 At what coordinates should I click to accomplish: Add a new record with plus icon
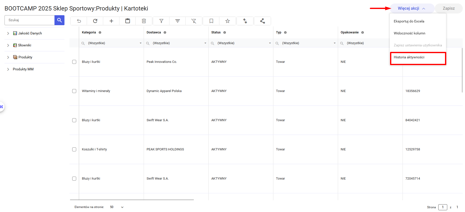click(x=111, y=21)
